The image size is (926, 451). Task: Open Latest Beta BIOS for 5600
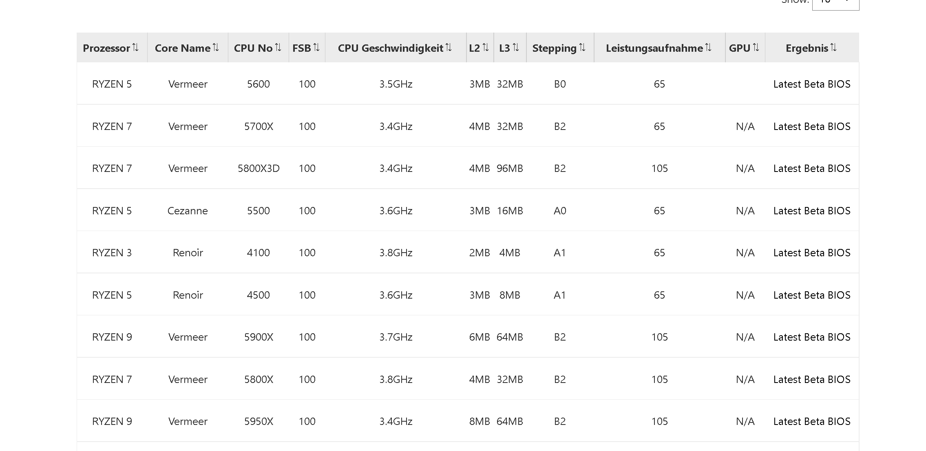point(811,84)
